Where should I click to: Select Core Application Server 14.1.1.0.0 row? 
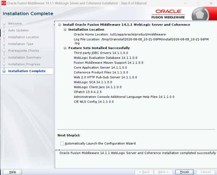coord(100,68)
